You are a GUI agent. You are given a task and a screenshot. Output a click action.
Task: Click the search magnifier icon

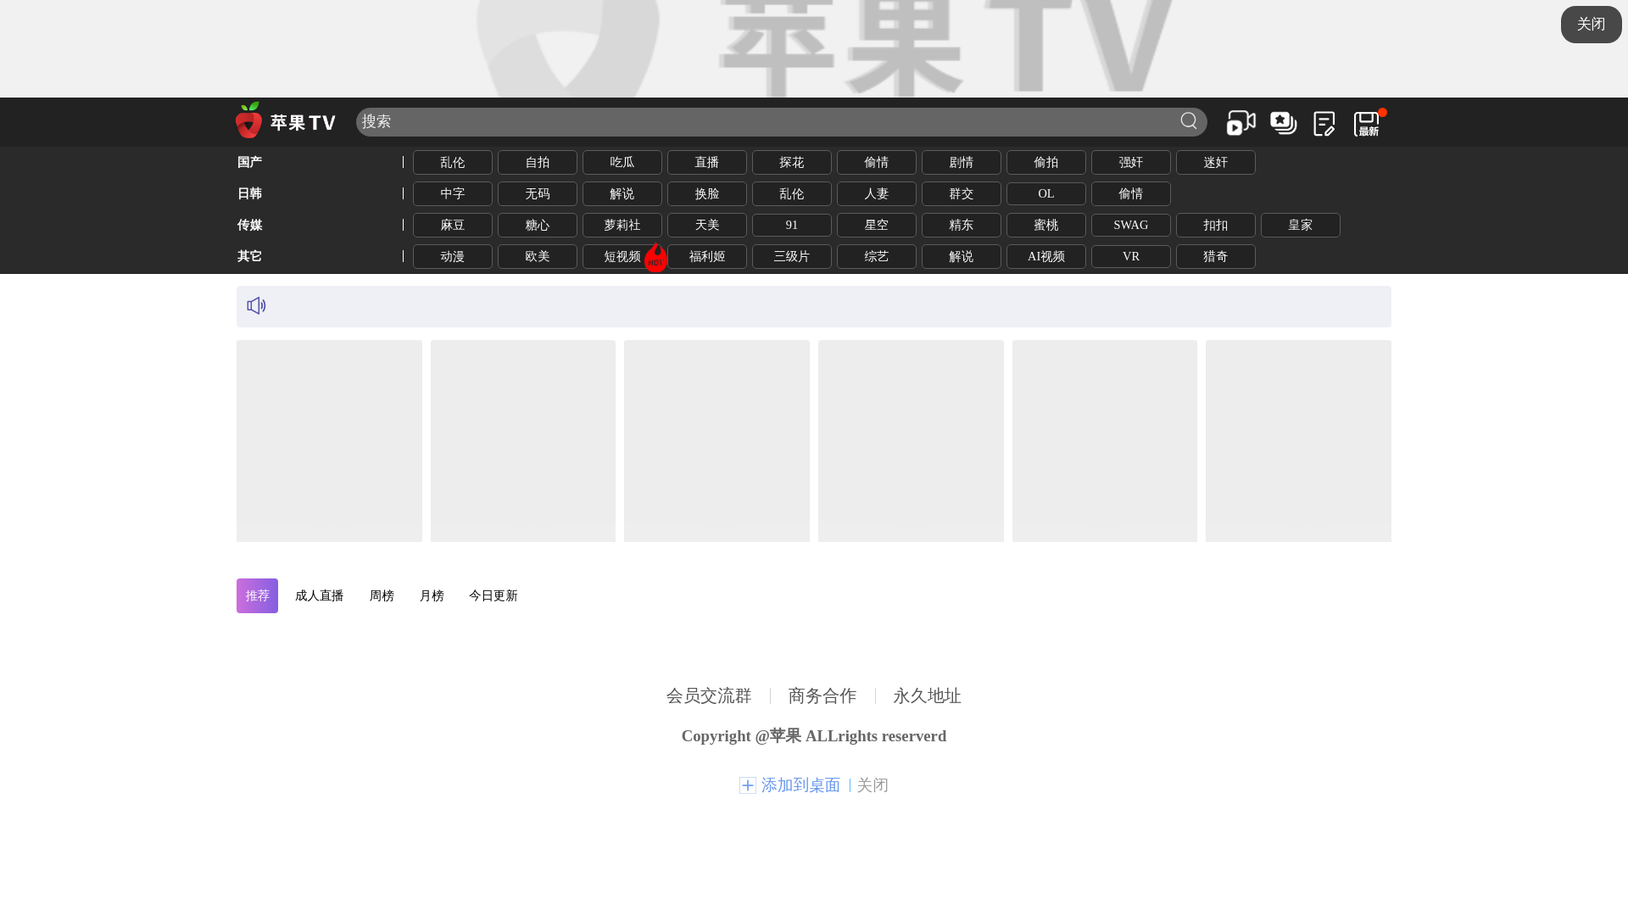[x=1189, y=121]
